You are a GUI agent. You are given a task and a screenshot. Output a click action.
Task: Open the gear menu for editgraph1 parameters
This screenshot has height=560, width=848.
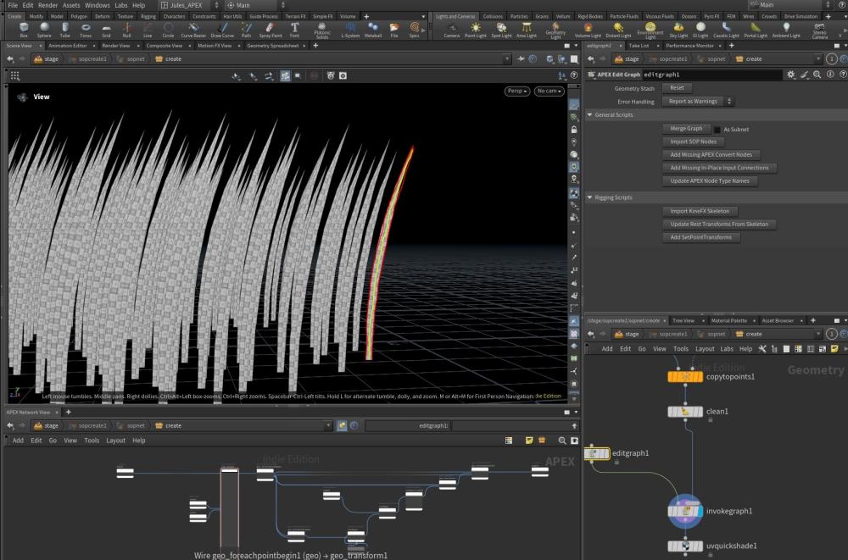click(791, 75)
